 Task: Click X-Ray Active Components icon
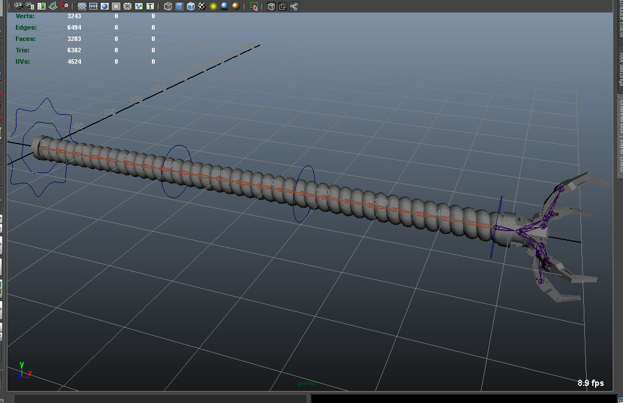[x=283, y=6]
